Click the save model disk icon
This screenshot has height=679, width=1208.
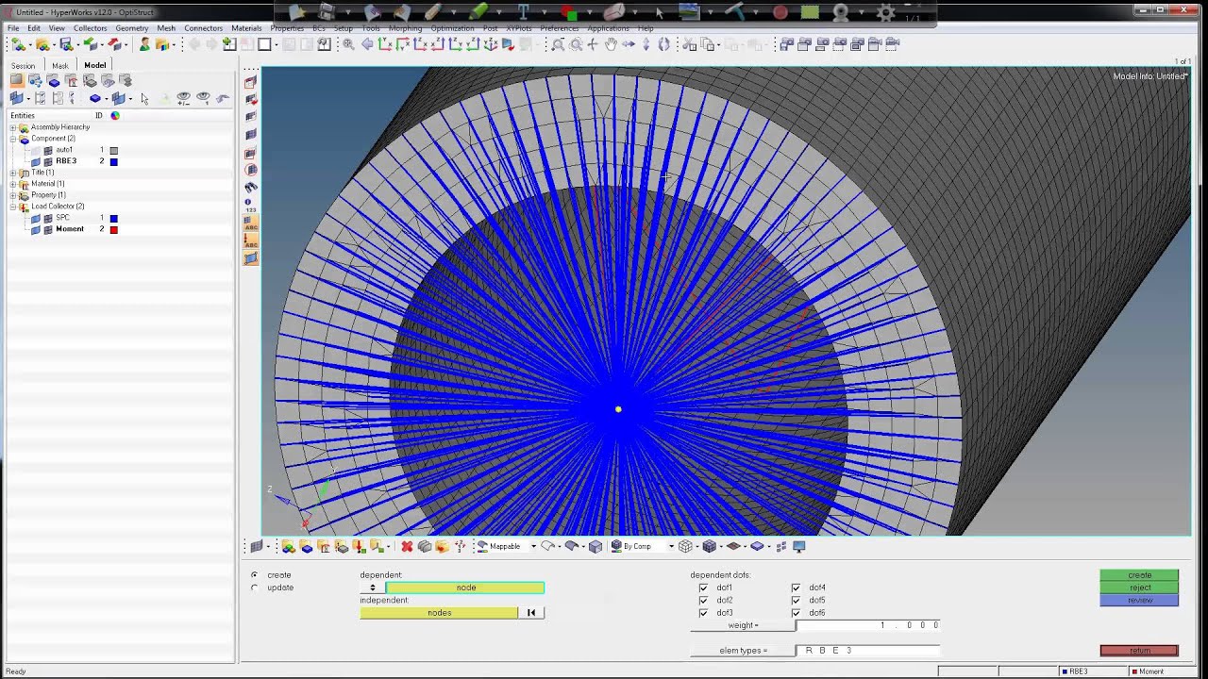point(66,44)
